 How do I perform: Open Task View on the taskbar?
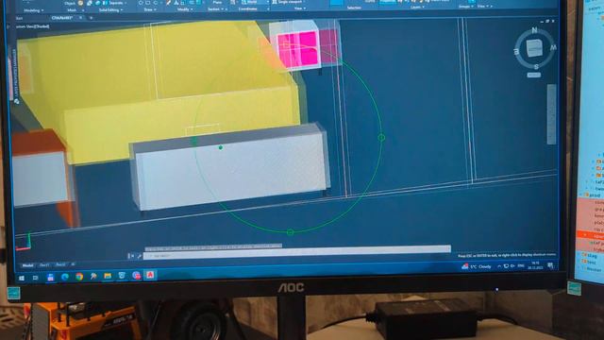click(x=36, y=278)
